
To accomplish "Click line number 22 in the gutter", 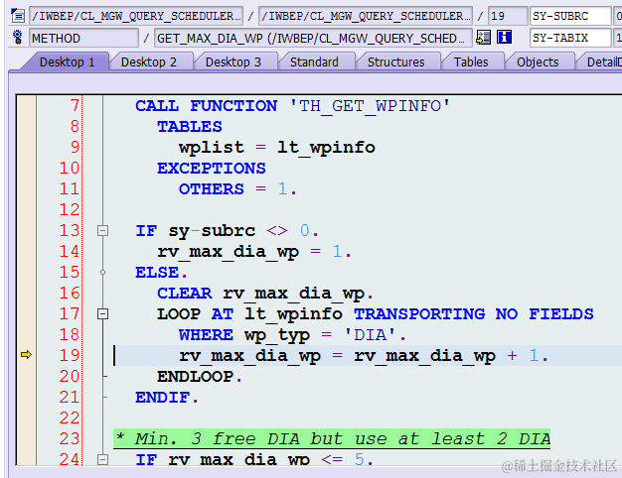I will coord(70,418).
